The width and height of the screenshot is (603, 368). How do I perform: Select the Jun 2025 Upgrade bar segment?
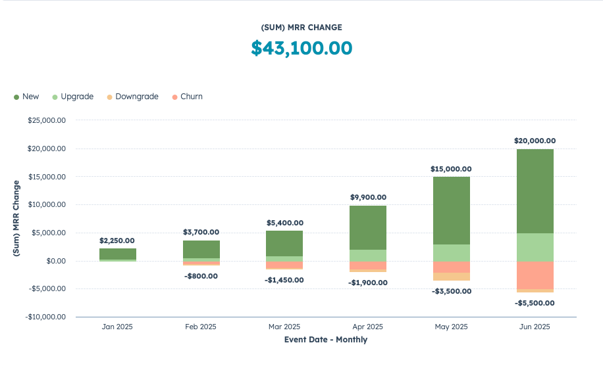coord(535,247)
